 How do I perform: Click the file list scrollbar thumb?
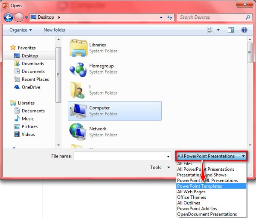250,53
